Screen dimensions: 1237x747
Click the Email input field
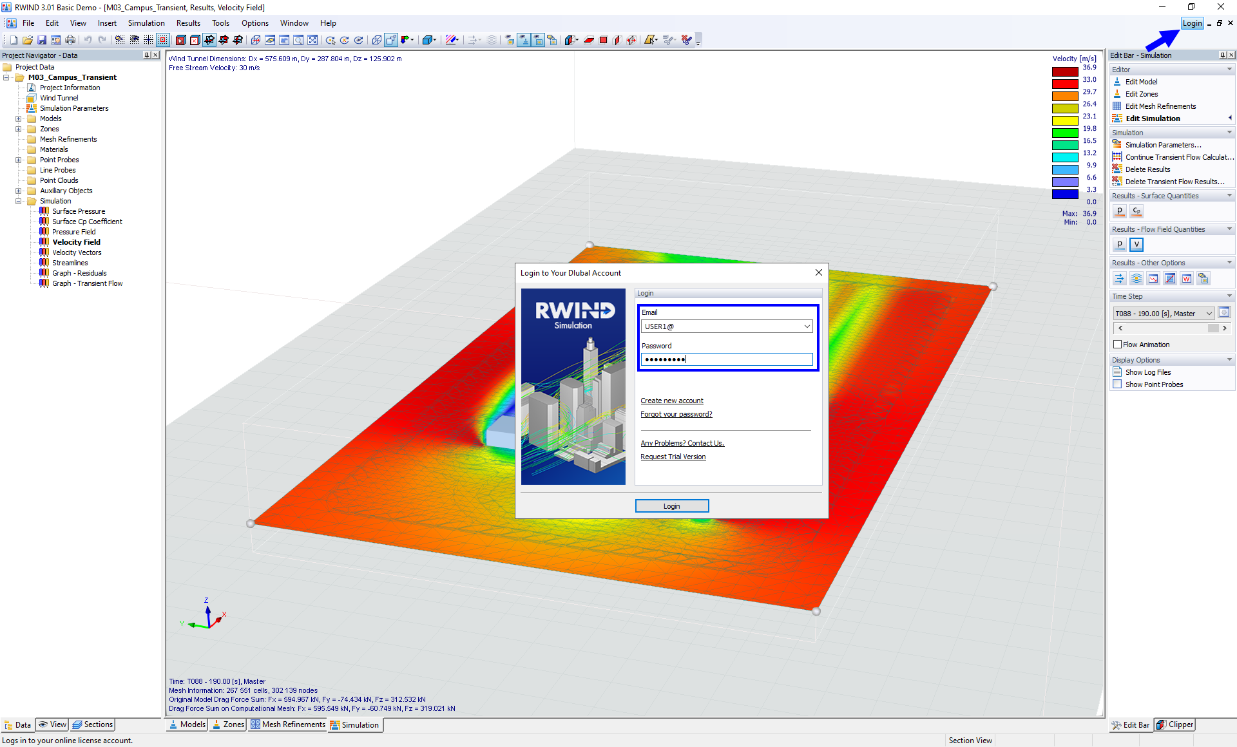coord(725,326)
